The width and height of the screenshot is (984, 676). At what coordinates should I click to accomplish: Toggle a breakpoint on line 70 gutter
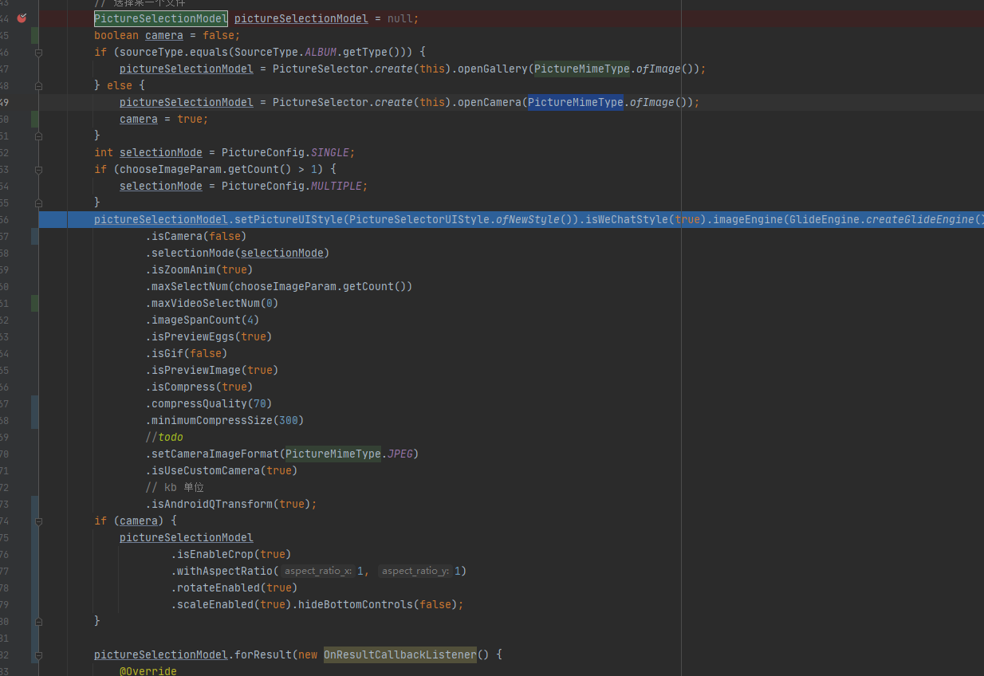22,454
